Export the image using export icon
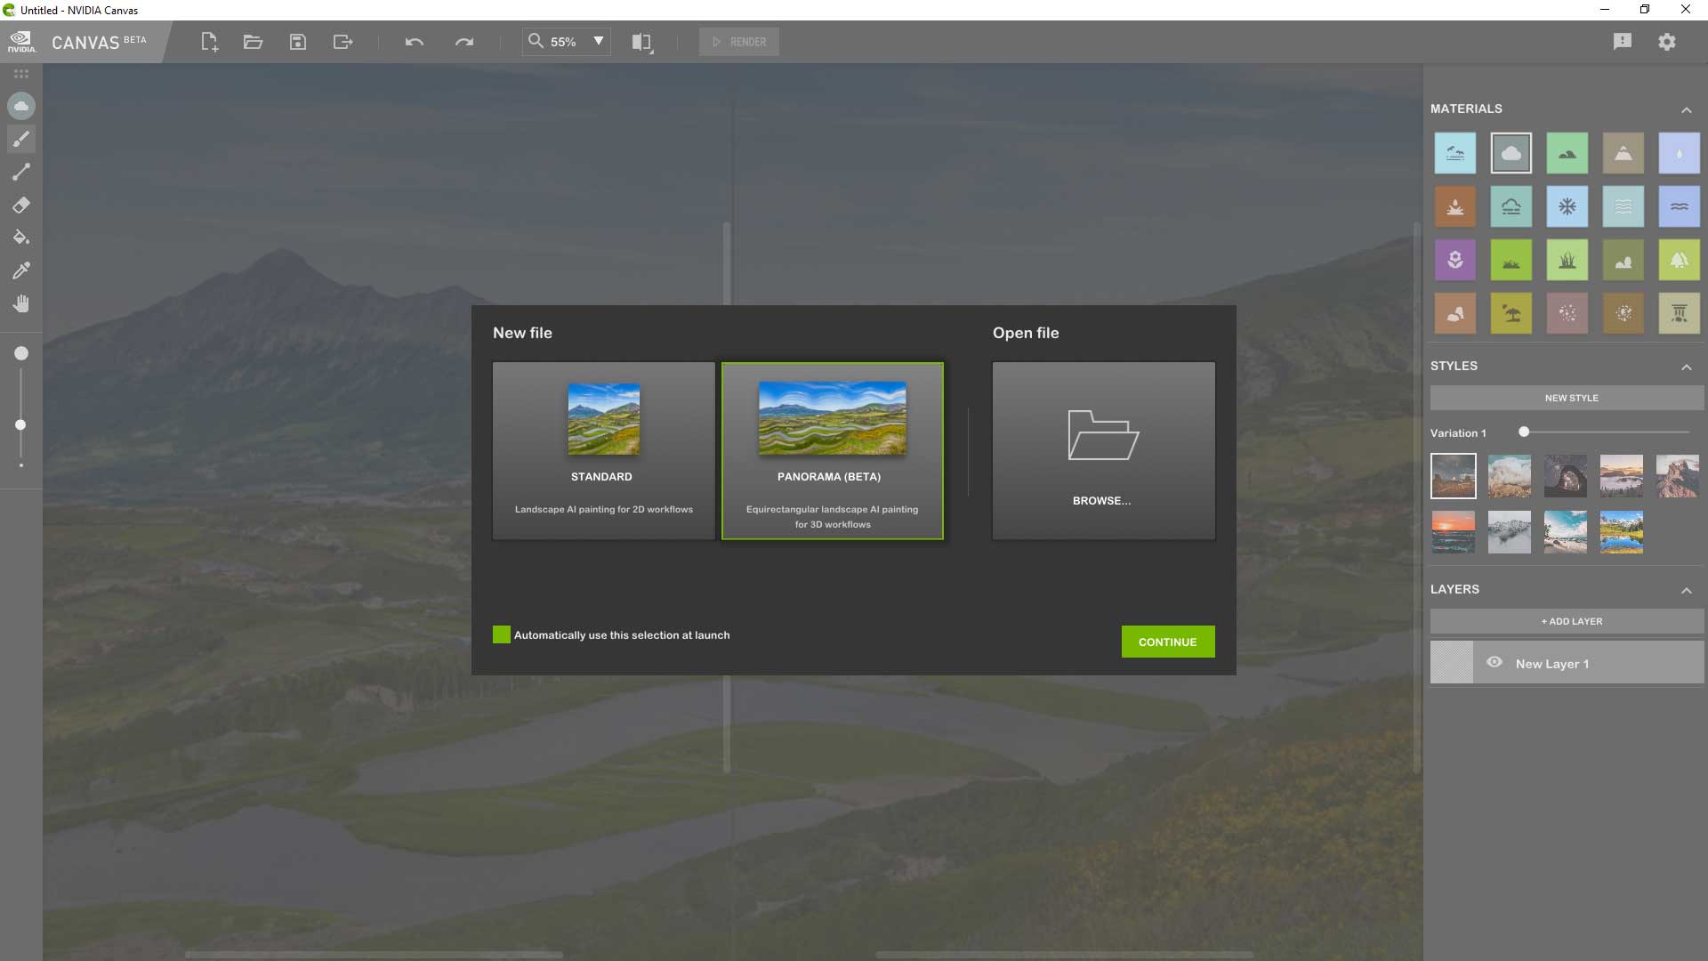 point(342,42)
